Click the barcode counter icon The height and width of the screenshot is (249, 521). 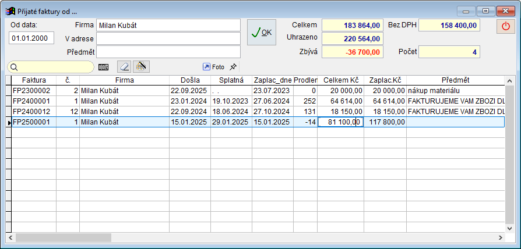(104, 67)
